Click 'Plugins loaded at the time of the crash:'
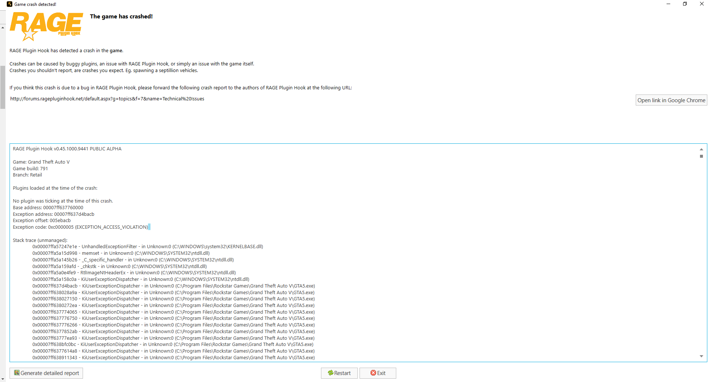Viewport: 711px width, 382px height. pyautogui.click(x=55, y=188)
